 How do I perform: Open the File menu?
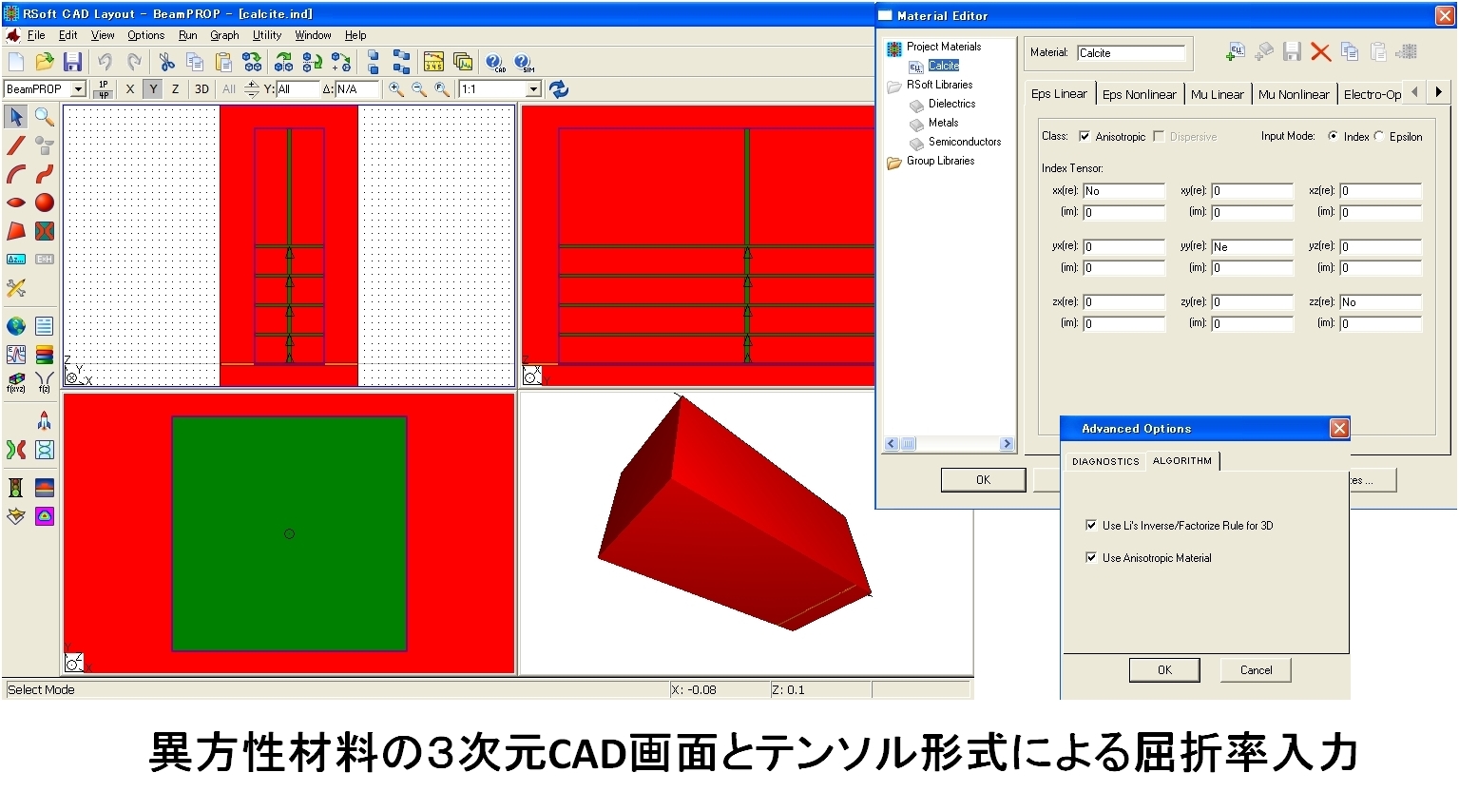pyautogui.click(x=36, y=35)
